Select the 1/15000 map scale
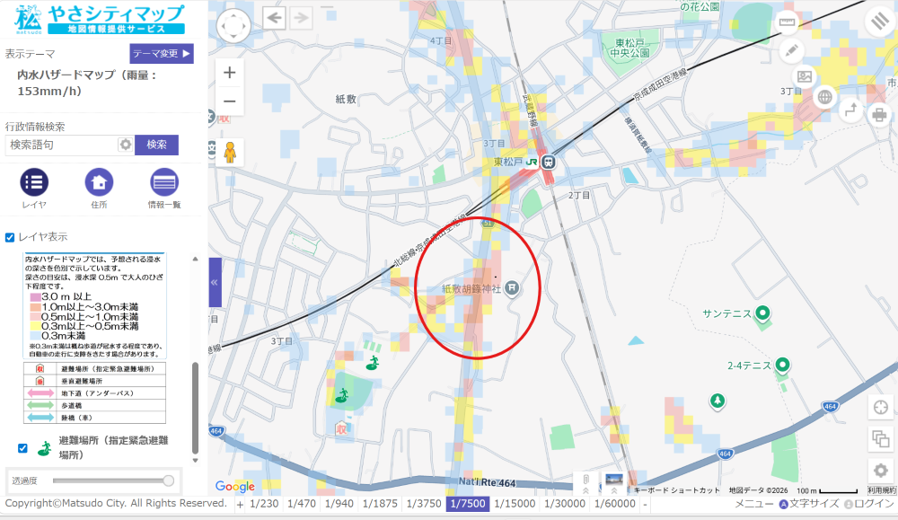This screenshot has height=520, width=898. [x=515, y=504]
